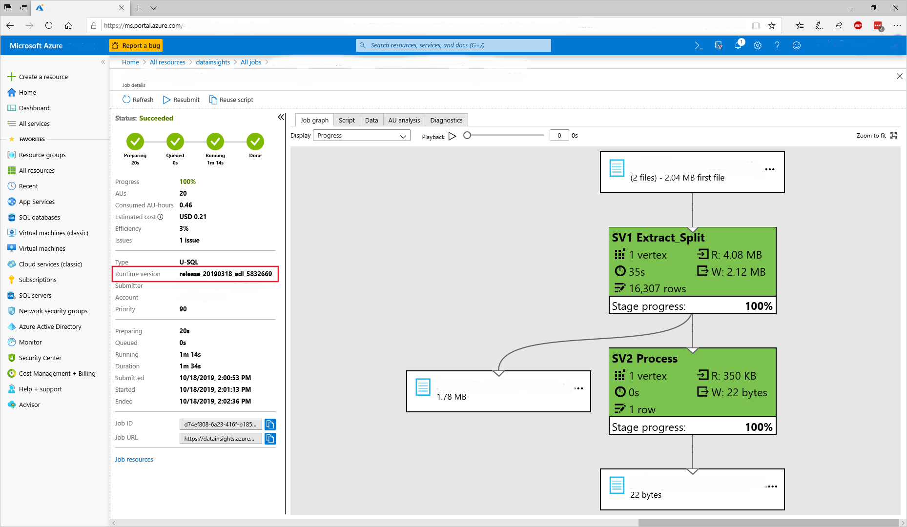Screen dimensions: 907x527
Task: Switch to the AU analysis tab
Action: 404,120
